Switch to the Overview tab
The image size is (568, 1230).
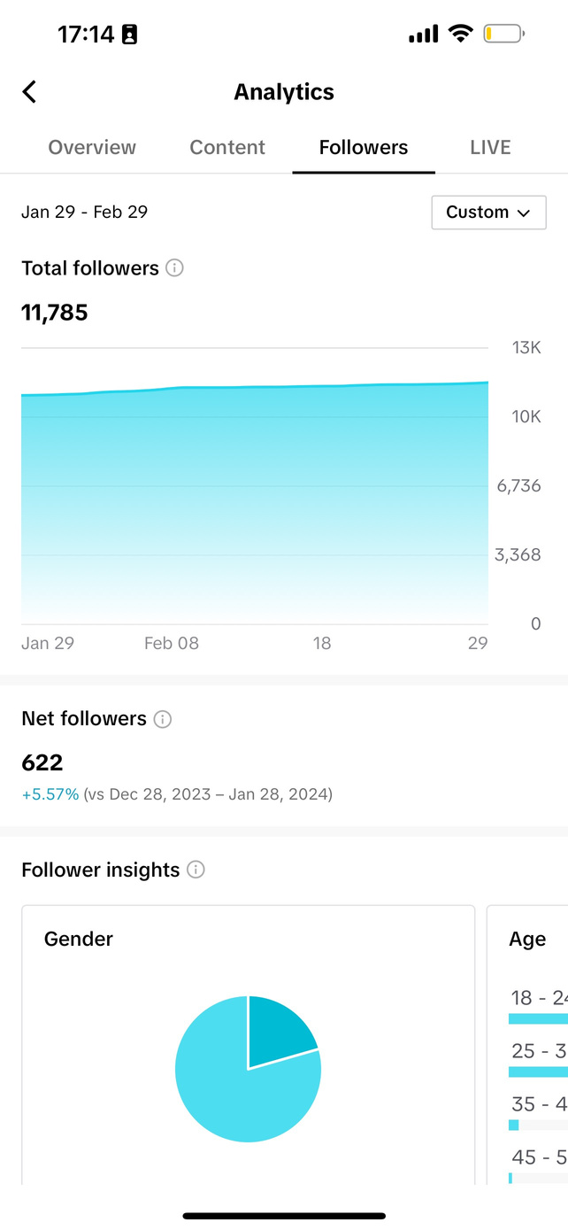(x=92, y=147)
